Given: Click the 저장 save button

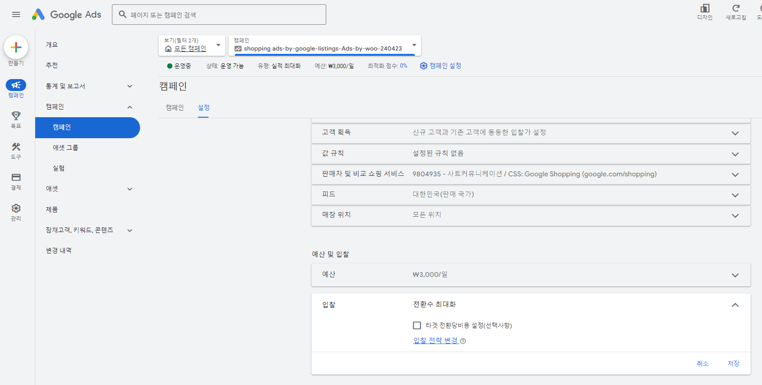Looking at the screenshot, I should [x=733, y=364].
